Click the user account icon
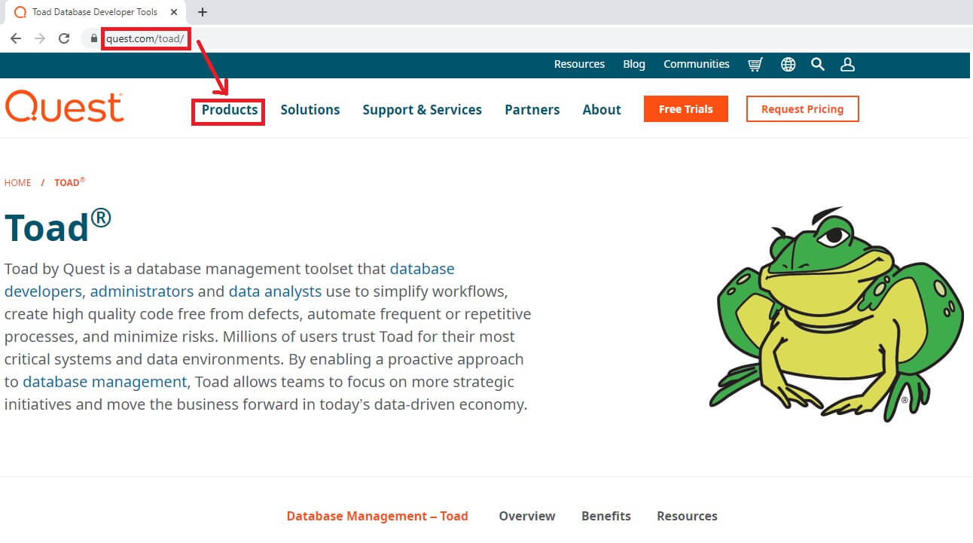The width and height of the screenshot is (973, 543). [847, 65]
